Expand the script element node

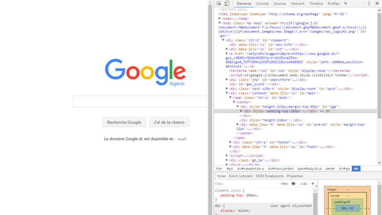[x=226, y=156]
